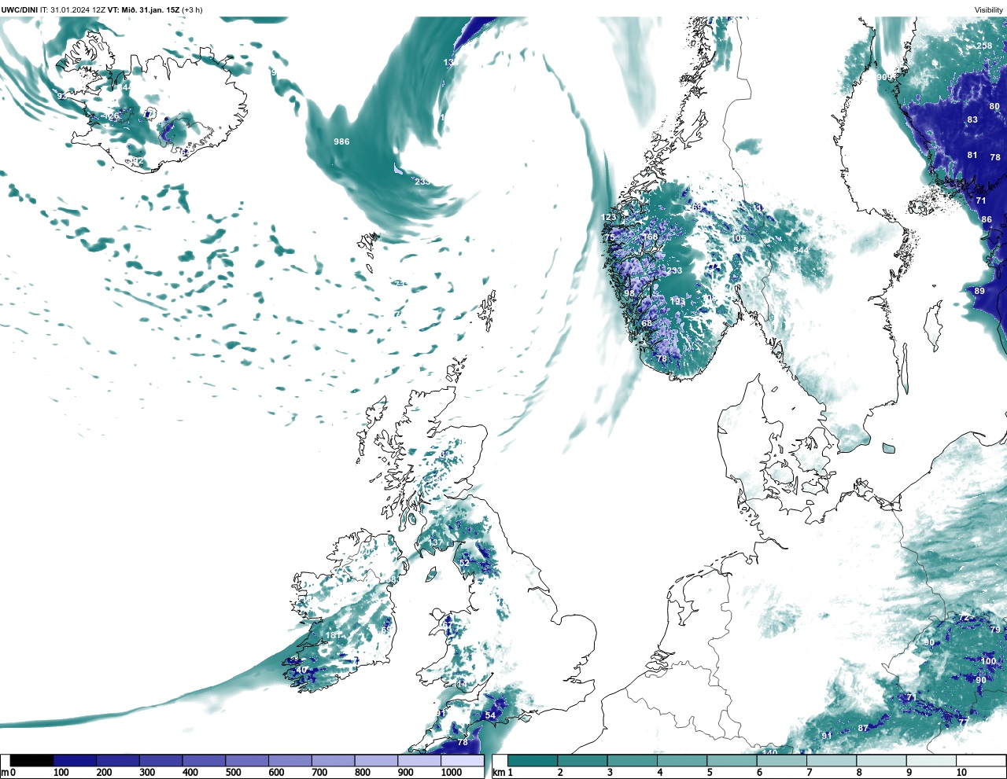Click the '909' value near the Bothnian coast
Image resolution: width=1007 pixels, height=779 pixels.
884,77
